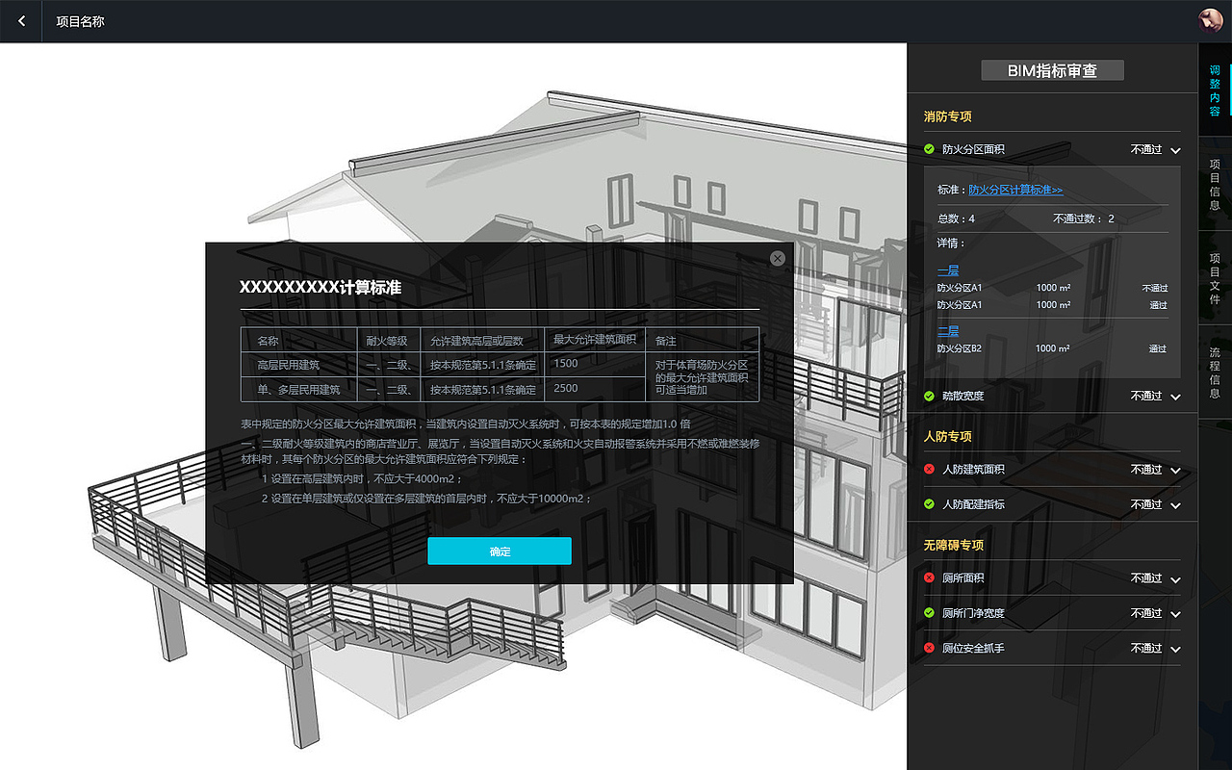1232x770 pixels.
Task: Click the 项目名称 title text
Action: point(80,20)
